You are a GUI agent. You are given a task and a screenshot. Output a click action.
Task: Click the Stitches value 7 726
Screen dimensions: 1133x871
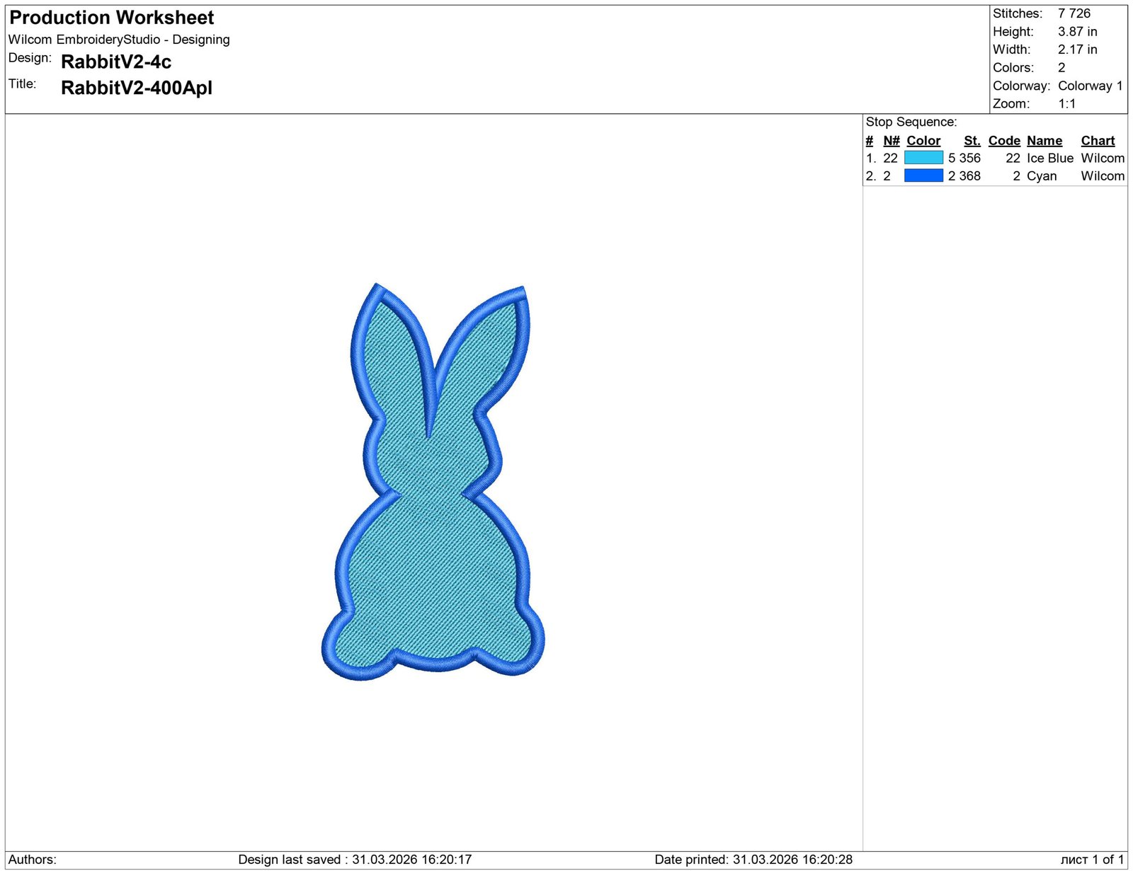[1074, 13]
